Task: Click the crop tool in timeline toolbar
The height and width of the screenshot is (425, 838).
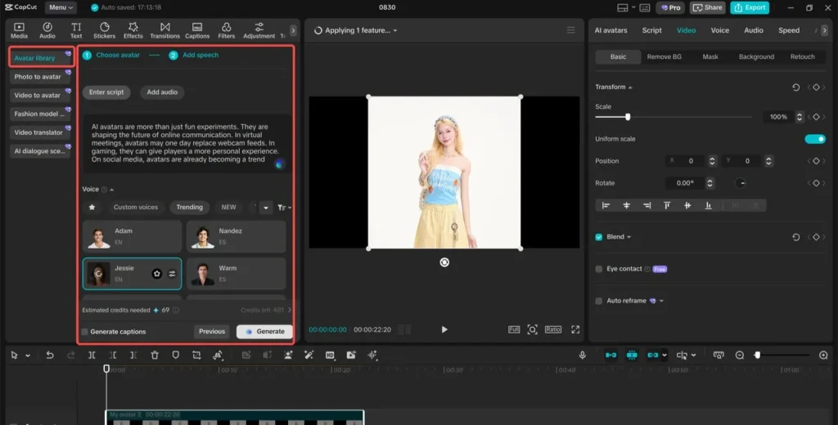Action: [x=196, y=355]
